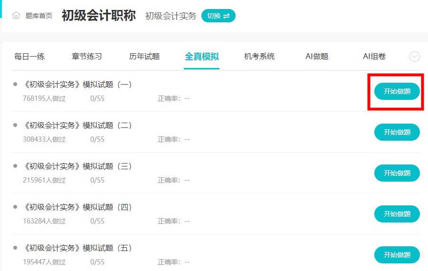The image size is (428, 271).
Task: Open the 机考系统 tab
Action: click(259, 57)
